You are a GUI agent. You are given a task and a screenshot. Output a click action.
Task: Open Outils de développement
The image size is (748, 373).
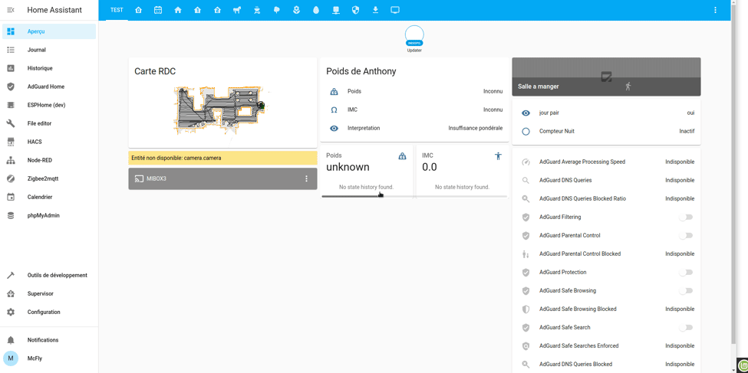(49, 275)
